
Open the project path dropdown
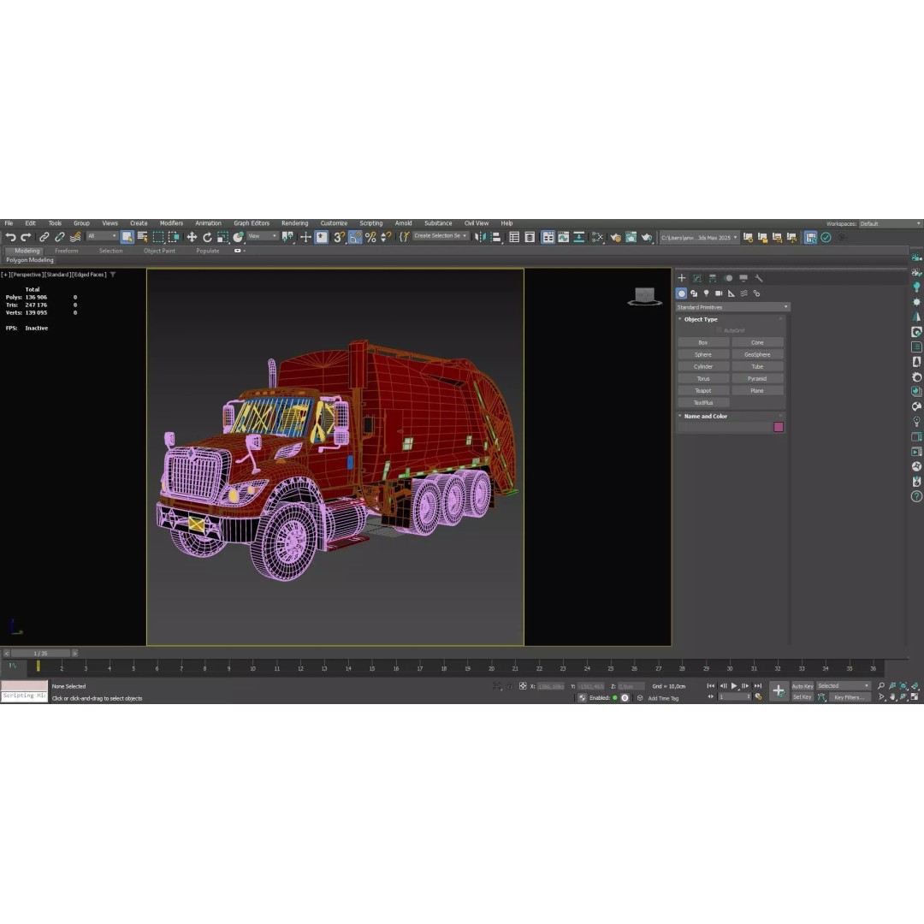coord(698,238)
